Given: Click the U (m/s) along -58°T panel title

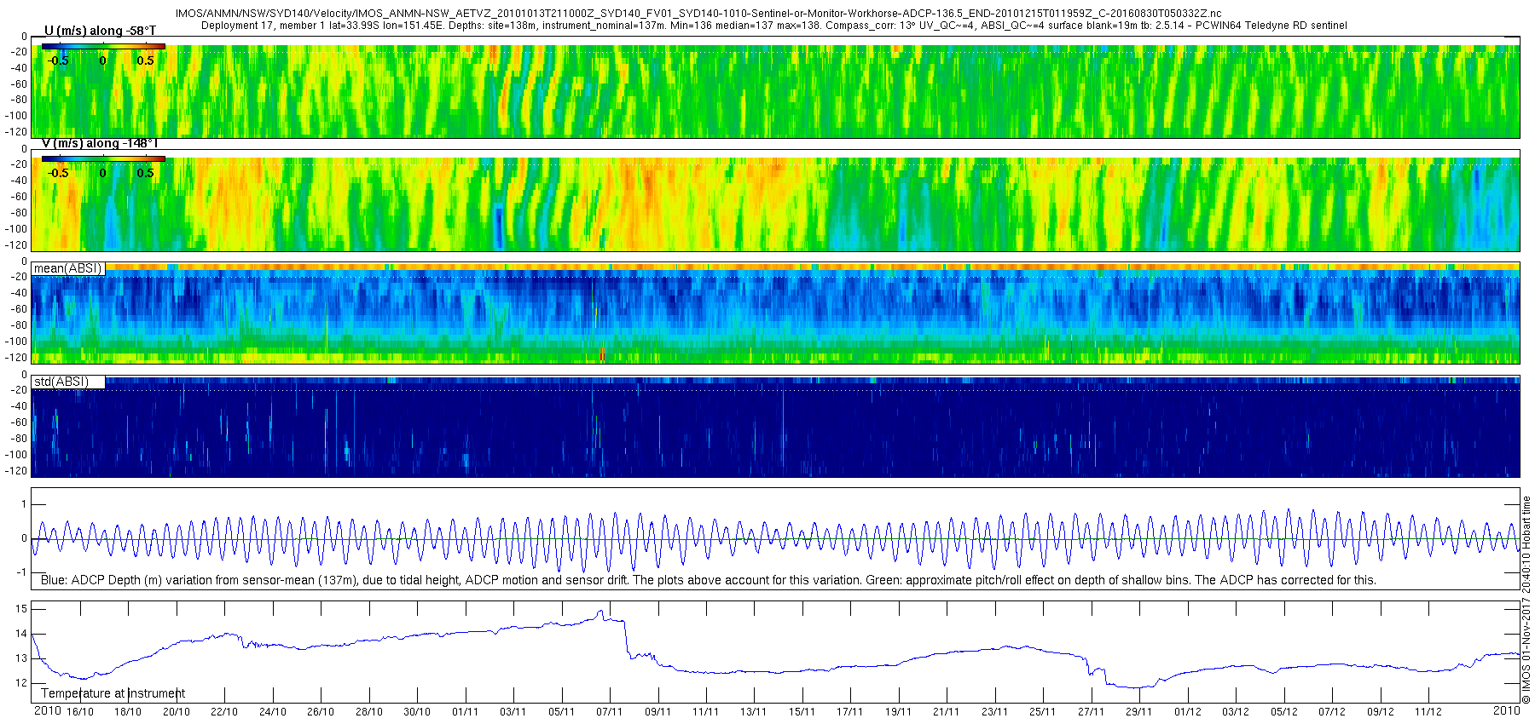Looking at the screenshot, I should point(100,31).
